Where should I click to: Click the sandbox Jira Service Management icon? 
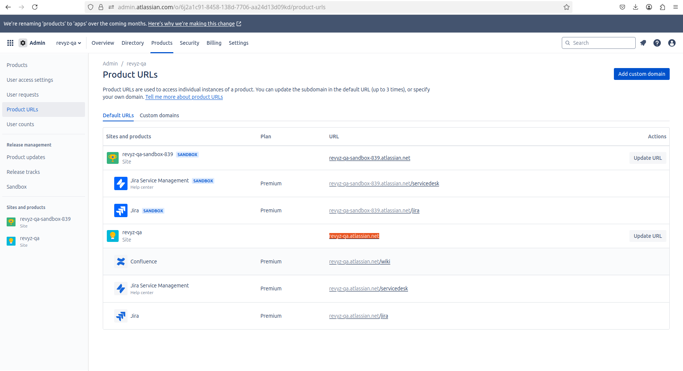[120, 183]
